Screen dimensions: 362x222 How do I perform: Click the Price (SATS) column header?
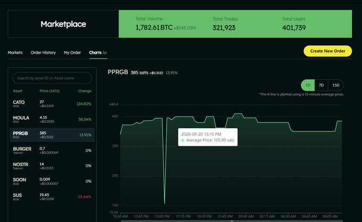(x=50, y=91)
